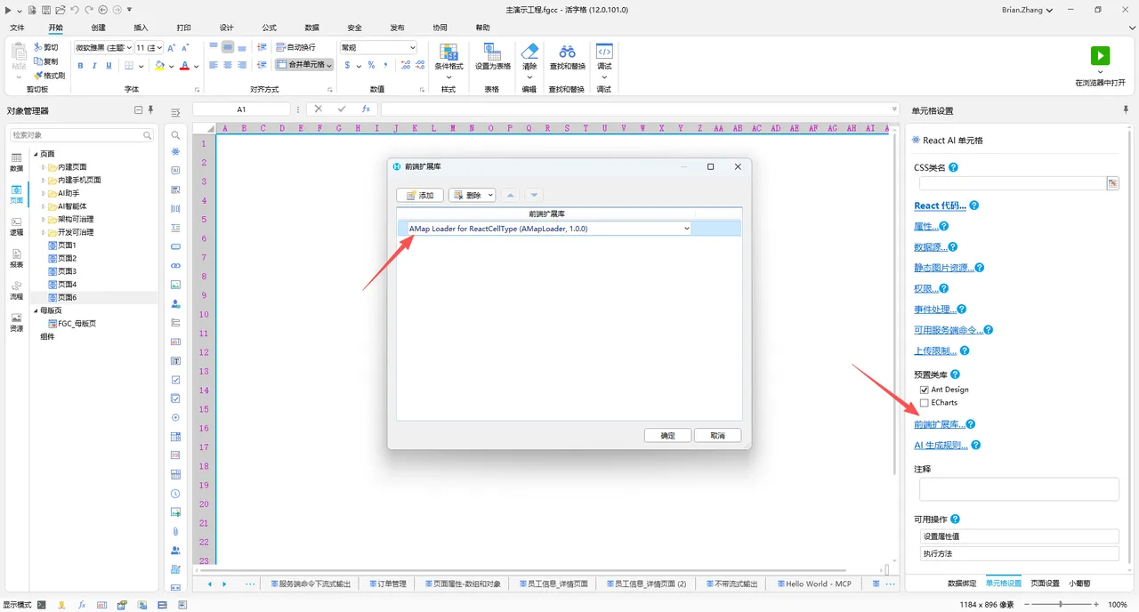Image resolution: width=1139 pixels, height=612 pixels.
Task: Select the 逻辑 section in object manager
Action: 16,226
